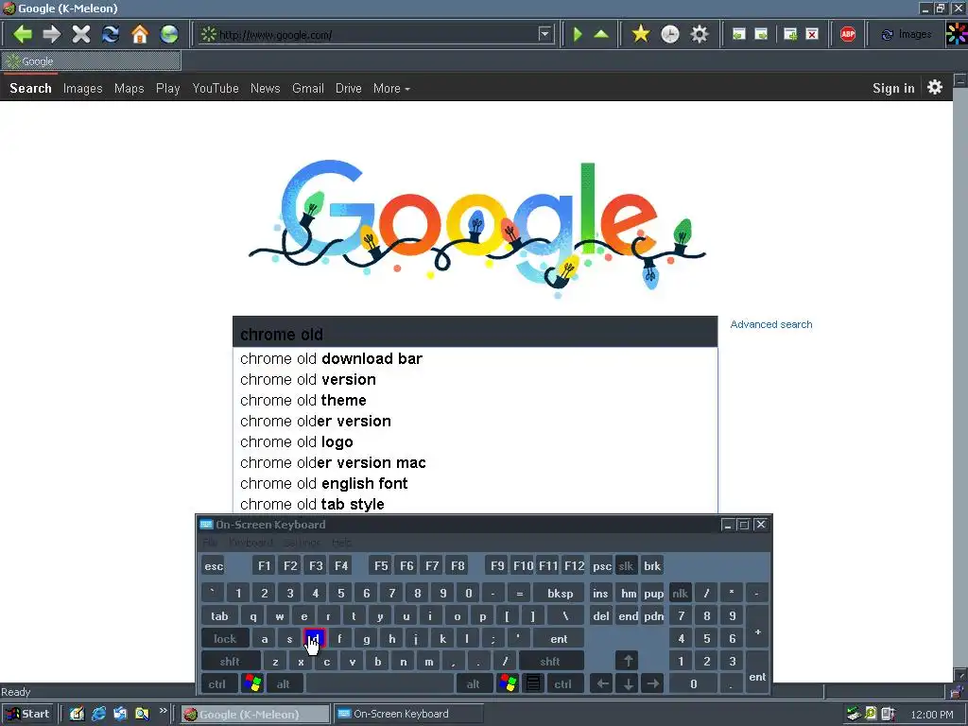Click the Sign in link
Viewport: 968px width, 726px height.
[x=893, y=88]
